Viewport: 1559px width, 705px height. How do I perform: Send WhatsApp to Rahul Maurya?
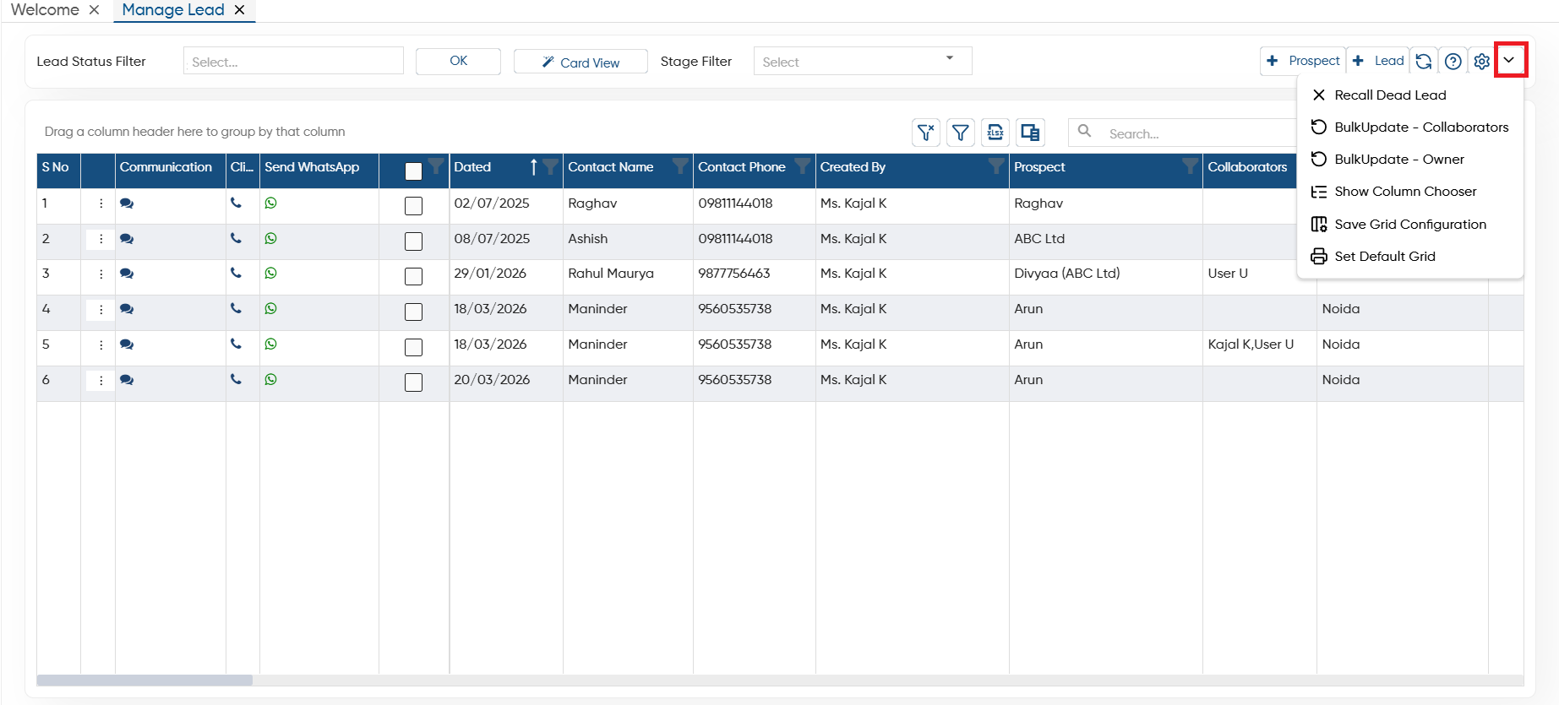[270, 273]
